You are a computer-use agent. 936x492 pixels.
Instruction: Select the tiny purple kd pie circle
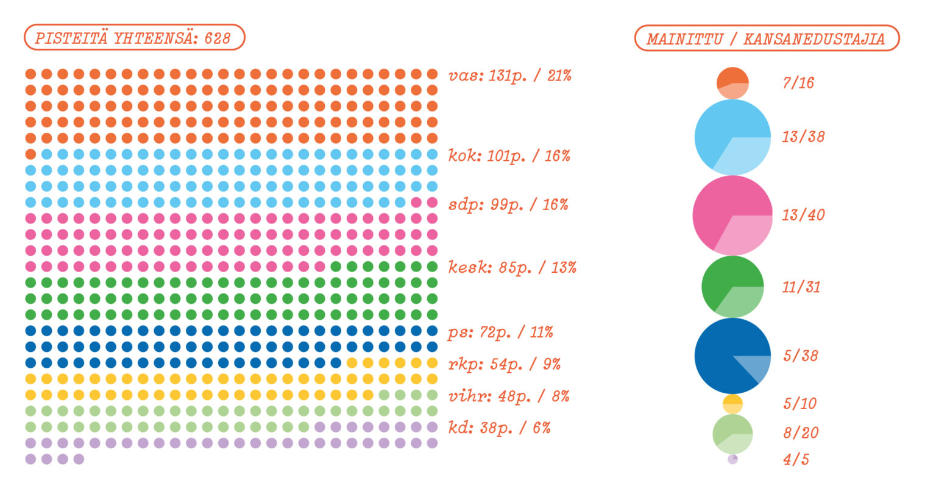coord(732,459)
